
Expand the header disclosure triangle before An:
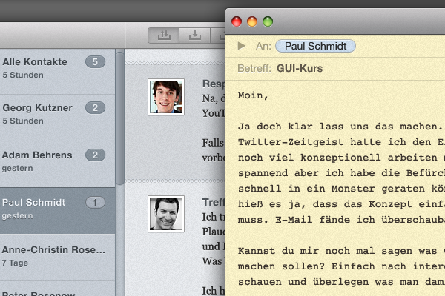[241, 46]
